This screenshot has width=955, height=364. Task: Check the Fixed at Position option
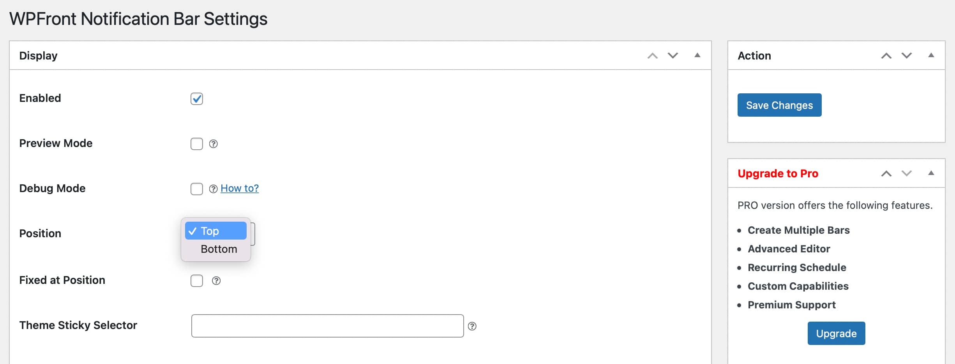point(197,280)
